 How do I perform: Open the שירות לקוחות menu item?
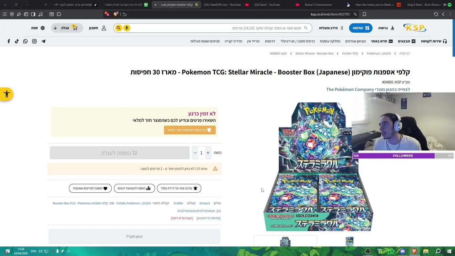point(434,41)
